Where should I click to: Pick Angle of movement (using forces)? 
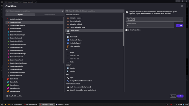pyautogui.click(x=94, y=87)
